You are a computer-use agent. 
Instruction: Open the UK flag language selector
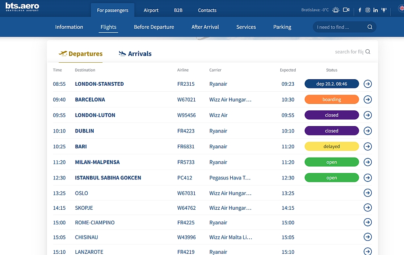click(400, 10)
